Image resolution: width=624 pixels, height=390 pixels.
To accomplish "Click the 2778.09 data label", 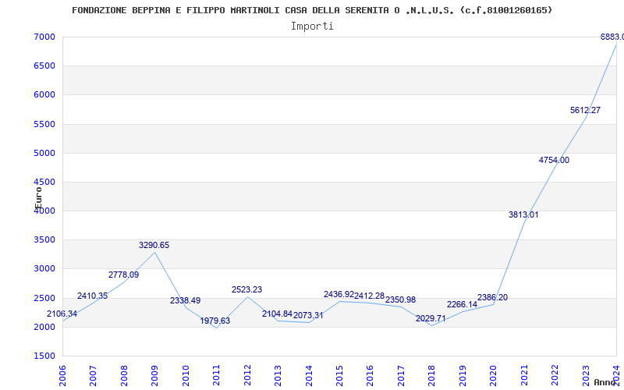I will 124,275.
